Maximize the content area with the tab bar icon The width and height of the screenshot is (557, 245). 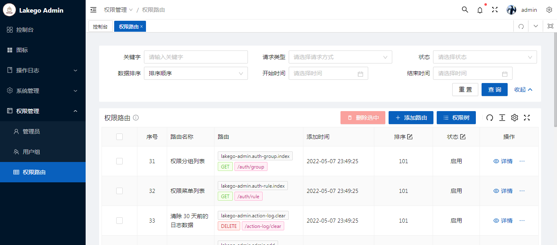(x=550, y=26)
